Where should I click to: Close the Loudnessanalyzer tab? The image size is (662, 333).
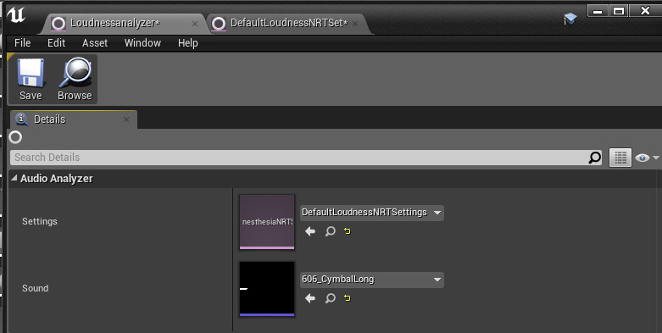click(195, 24)
